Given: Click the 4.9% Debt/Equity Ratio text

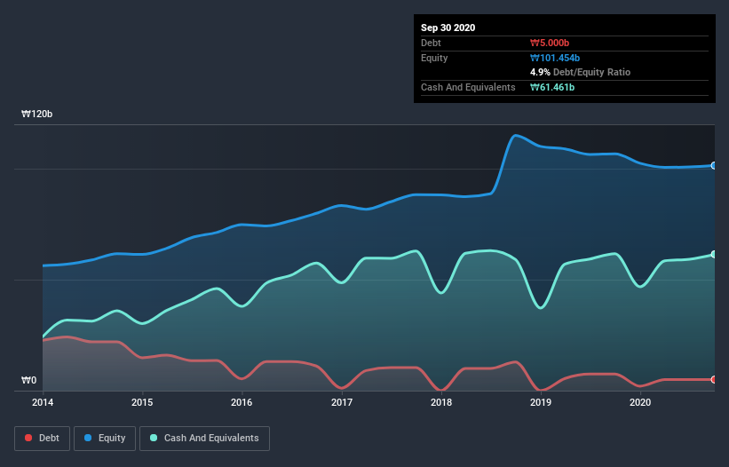Looking at the screenshot, I should (x=580, y=73).
